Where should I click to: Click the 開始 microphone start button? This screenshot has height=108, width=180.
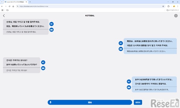coord(90,102)
